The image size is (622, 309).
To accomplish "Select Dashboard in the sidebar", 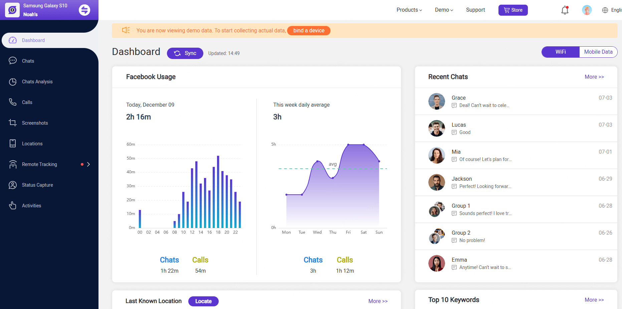I will click(x=33, y=40).
